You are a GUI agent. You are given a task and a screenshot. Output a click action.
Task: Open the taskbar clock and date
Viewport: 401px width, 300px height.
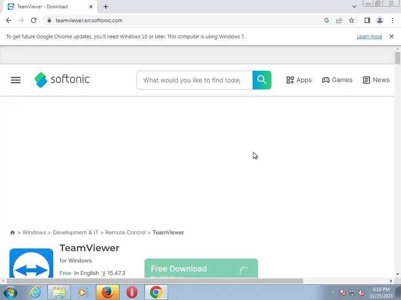tap(381, 293)
